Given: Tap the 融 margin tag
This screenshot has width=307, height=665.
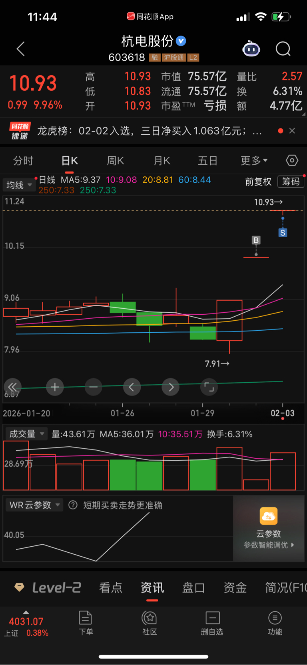Looking at the screenshot, I should tap(155, 58).
